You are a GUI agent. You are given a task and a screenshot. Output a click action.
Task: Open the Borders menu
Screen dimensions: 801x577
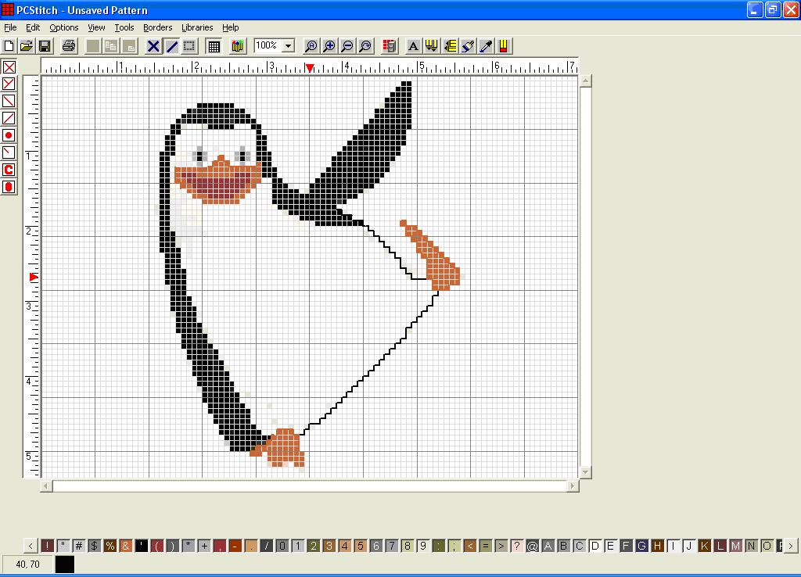tap(157, 27)
